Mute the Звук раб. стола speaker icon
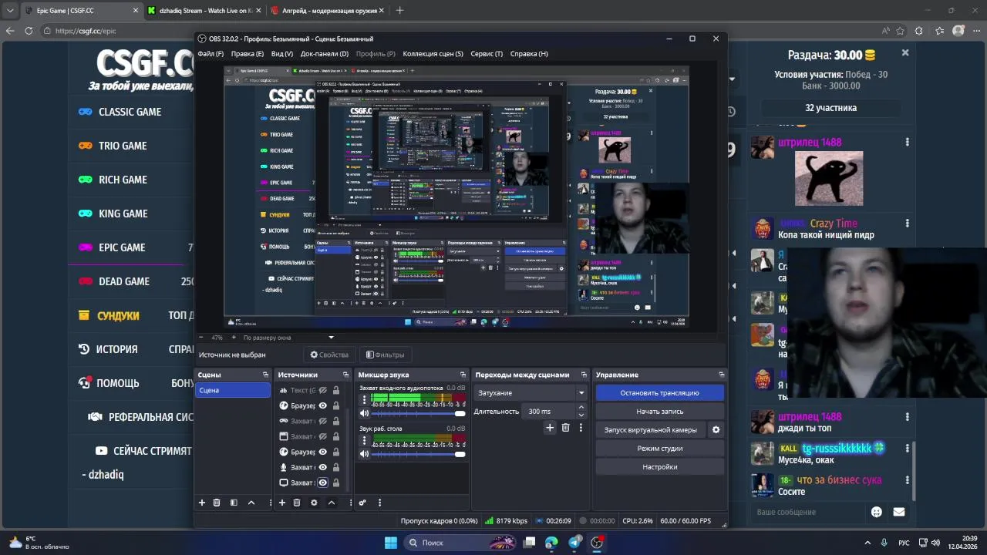Viewport: 987px width, 555px height. point(364,454)
